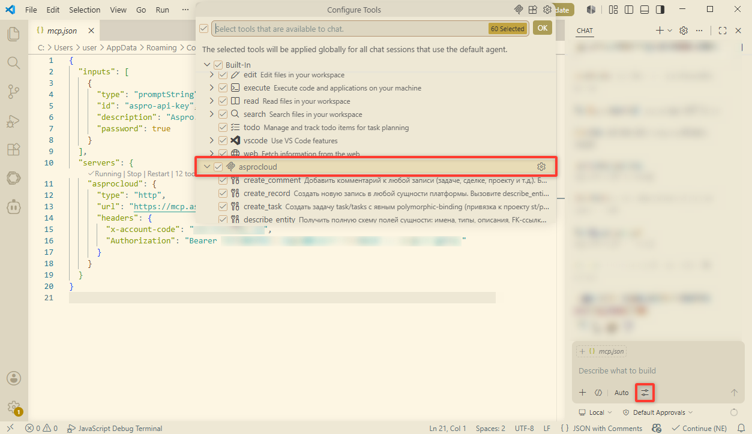Click the add context plus in chat input
This screenshot has width=752, height=434.
(x=582, y=393)
